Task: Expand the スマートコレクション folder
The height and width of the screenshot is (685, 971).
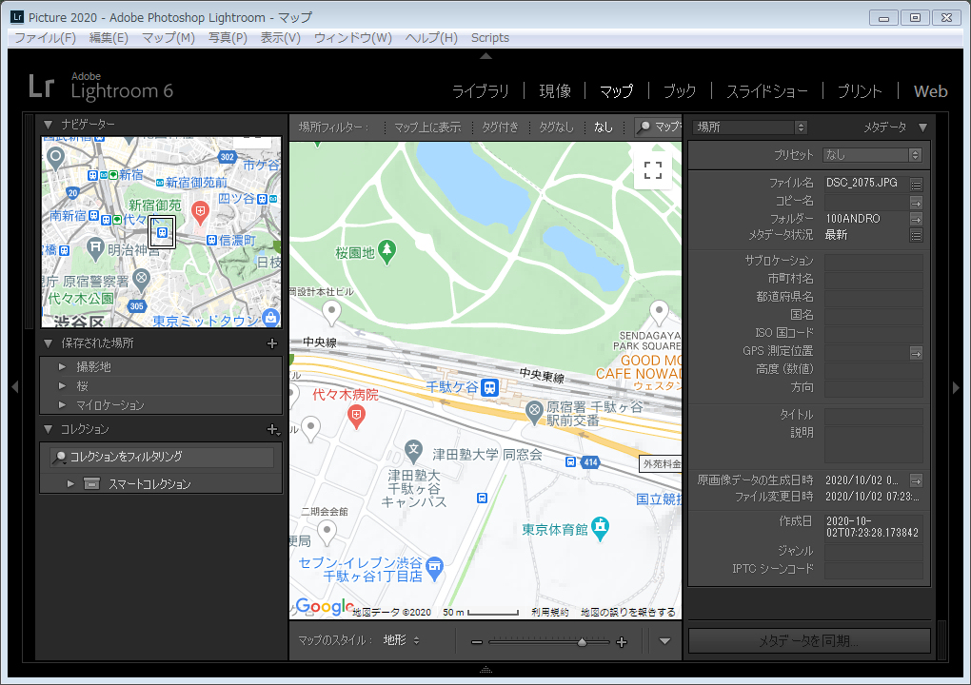Action: (x=71, y=484)
